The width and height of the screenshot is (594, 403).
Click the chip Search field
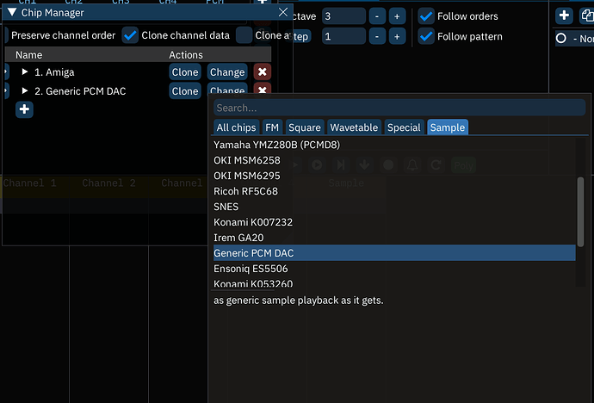pos(399,108)
